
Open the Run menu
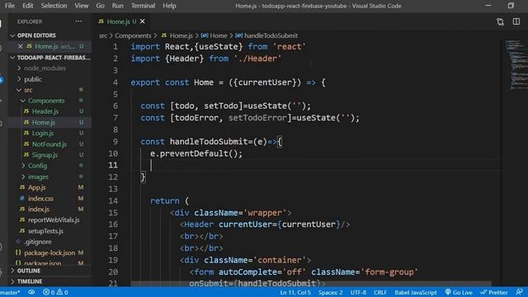tap(117, 6)
